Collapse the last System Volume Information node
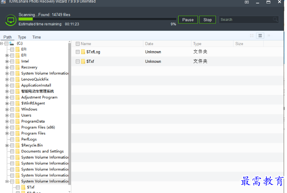 [x=7, y=182]
